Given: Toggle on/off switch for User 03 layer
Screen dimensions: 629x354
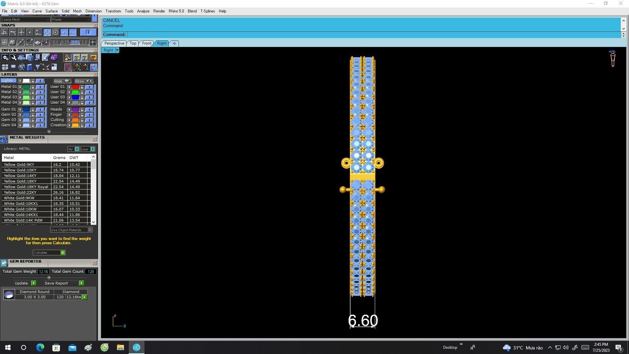Looking at the screenshot, I should (89, 97).
